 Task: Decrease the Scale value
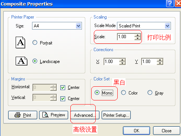click(x=137, y=39)
